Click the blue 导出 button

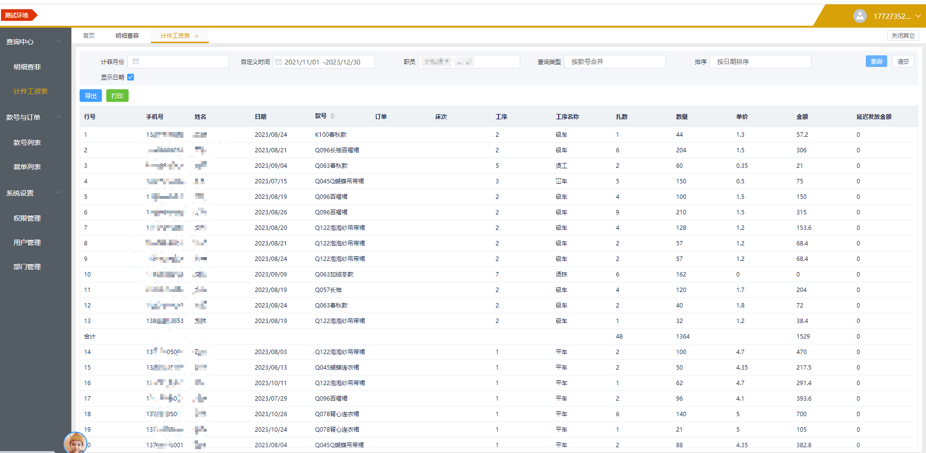click(91, 96)
